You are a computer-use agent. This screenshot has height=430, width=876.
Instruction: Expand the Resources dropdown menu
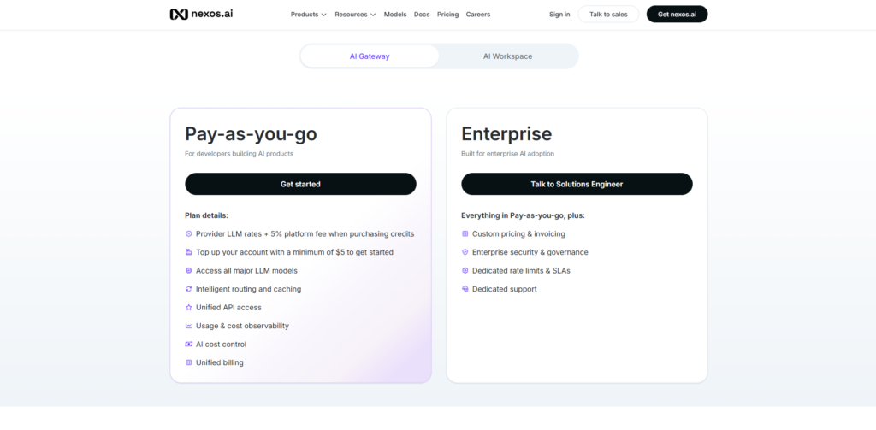click(x=355, y=15)
